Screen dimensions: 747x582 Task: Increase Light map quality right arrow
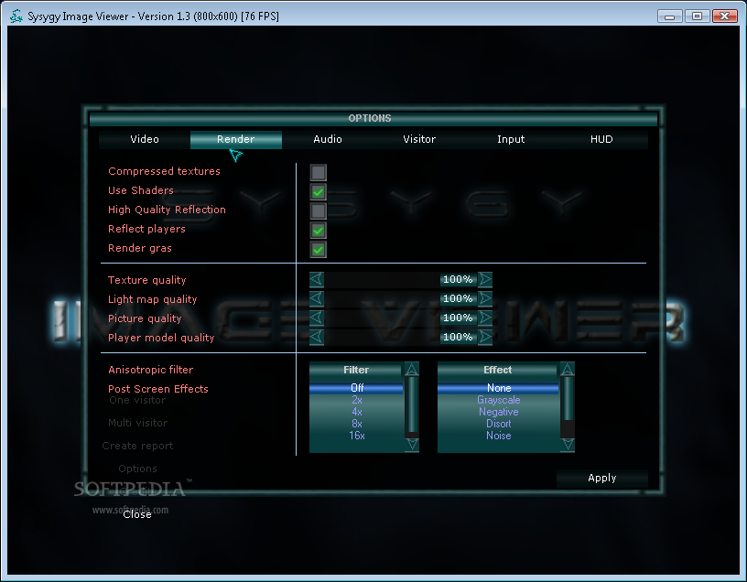point(485,298)
